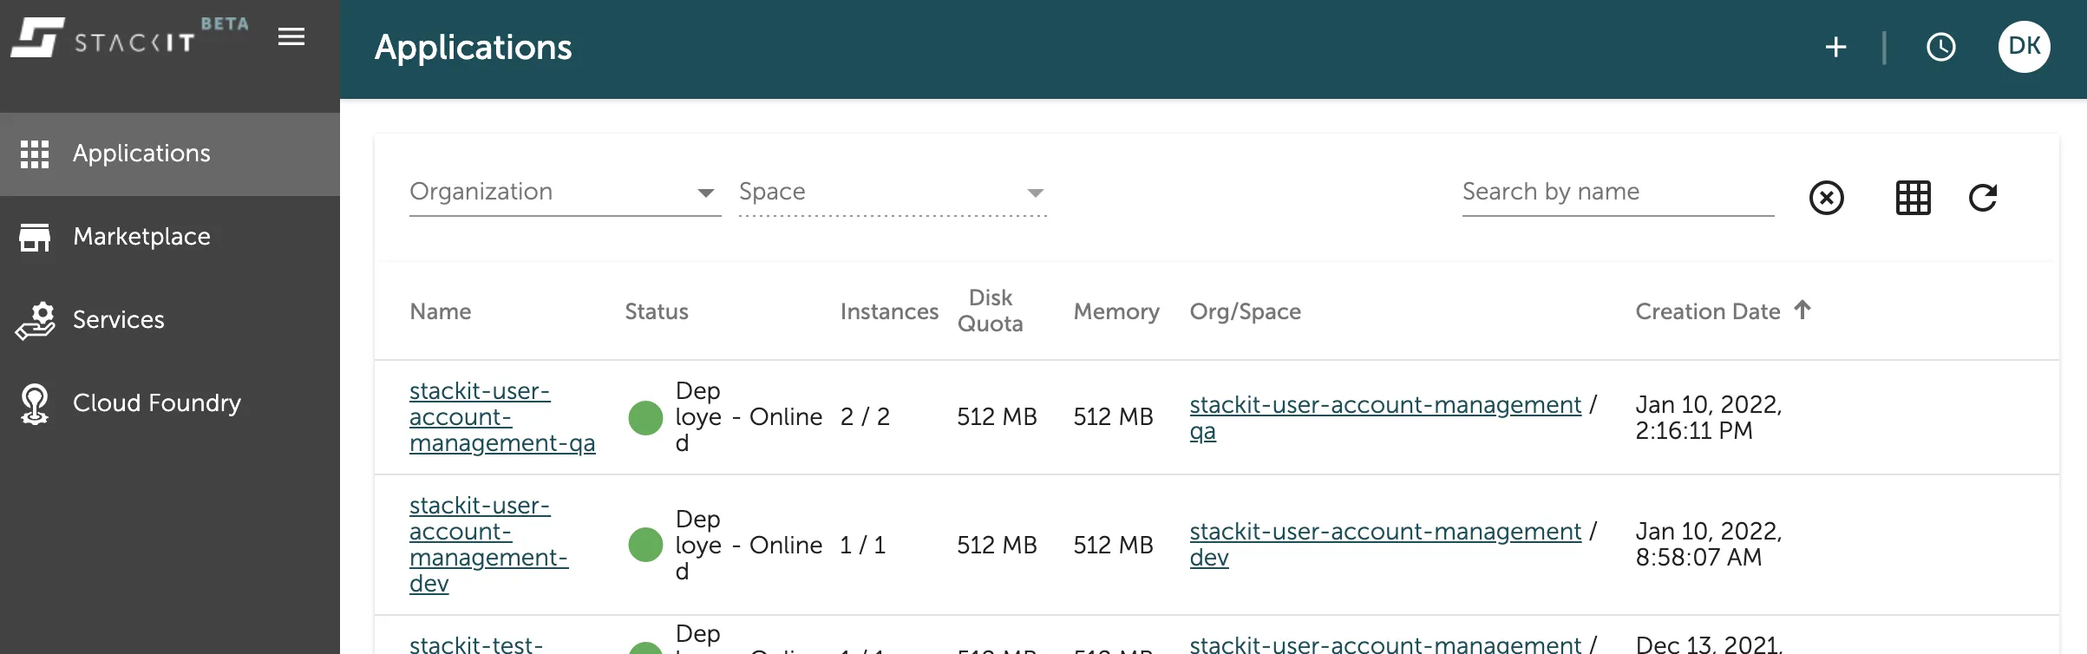Open stackit-user-account-management org link in dev row
This screenshot has width=2087, height=654.
point(1385,531)
